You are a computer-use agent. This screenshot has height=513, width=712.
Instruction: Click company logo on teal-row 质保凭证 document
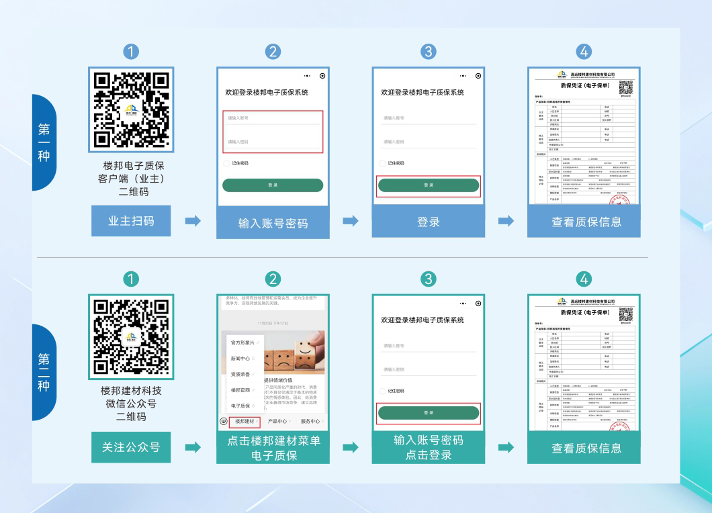pyautogui.click(x=562, y=301)
